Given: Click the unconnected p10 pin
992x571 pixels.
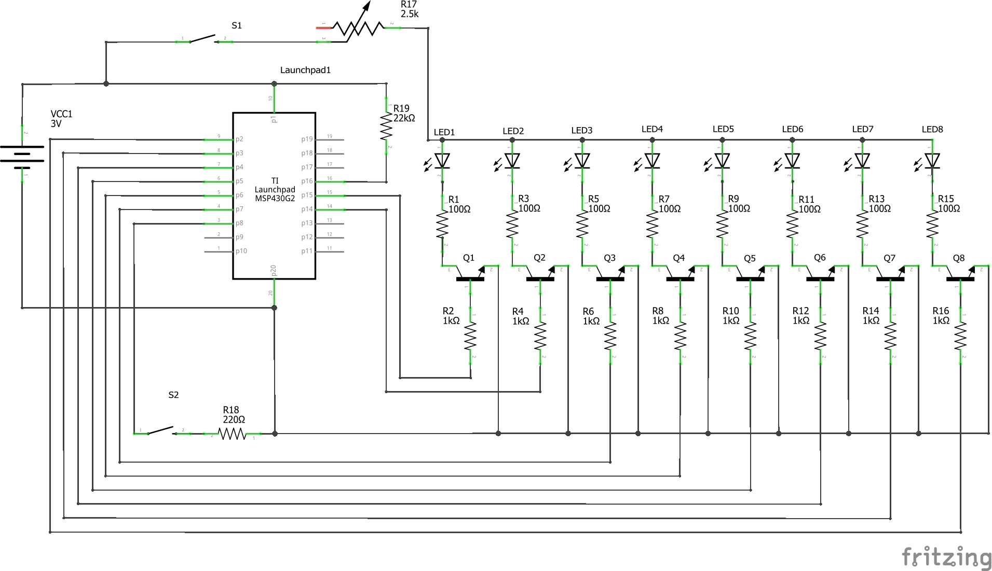Looking at the screenshot, I should (x=218, y=252).
